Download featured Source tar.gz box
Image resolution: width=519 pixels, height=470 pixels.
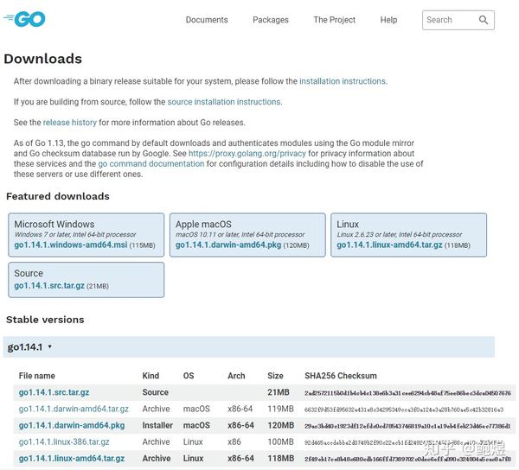coord(48,286)
